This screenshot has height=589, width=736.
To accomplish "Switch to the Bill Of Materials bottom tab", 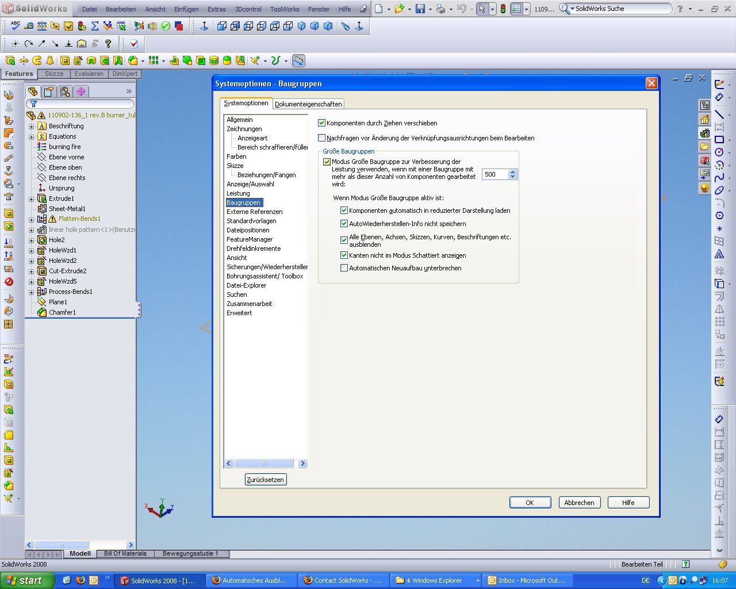I will (125, 553).
